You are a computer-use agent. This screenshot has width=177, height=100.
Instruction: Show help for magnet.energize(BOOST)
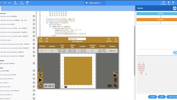tap(34, 63)
